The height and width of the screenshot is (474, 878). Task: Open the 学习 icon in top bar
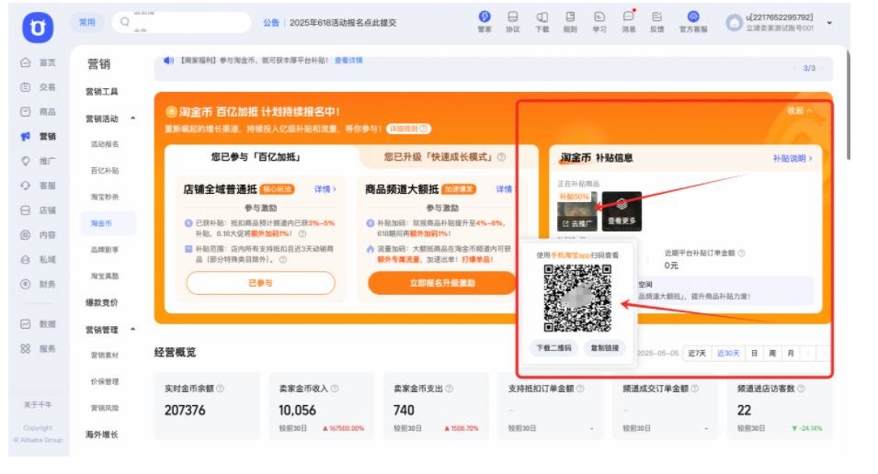click(599, 21)
